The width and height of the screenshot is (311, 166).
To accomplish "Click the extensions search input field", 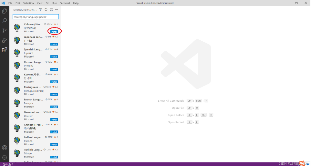I will pos(36,17).
